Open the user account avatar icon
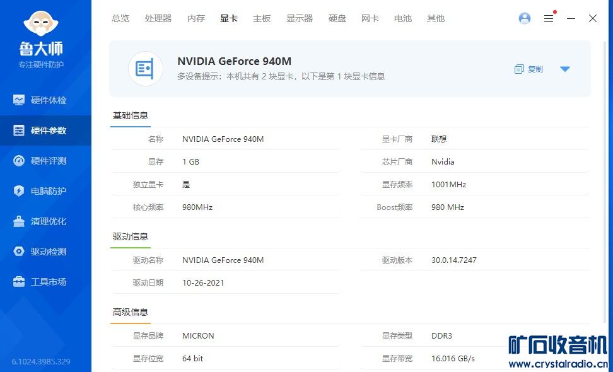This screenshot has width=613, height=372. (x=525, y=18)
